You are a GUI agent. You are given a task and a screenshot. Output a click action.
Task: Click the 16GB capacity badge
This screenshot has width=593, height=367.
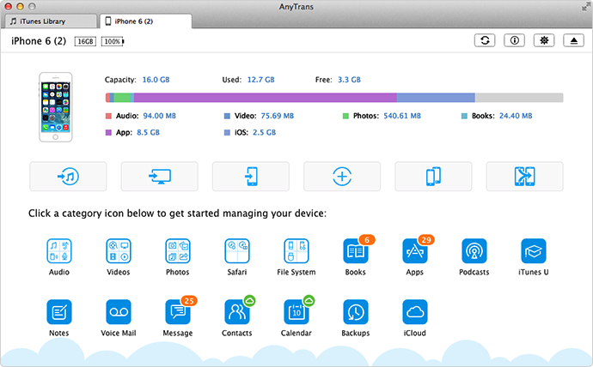click(x=85, y=41)
